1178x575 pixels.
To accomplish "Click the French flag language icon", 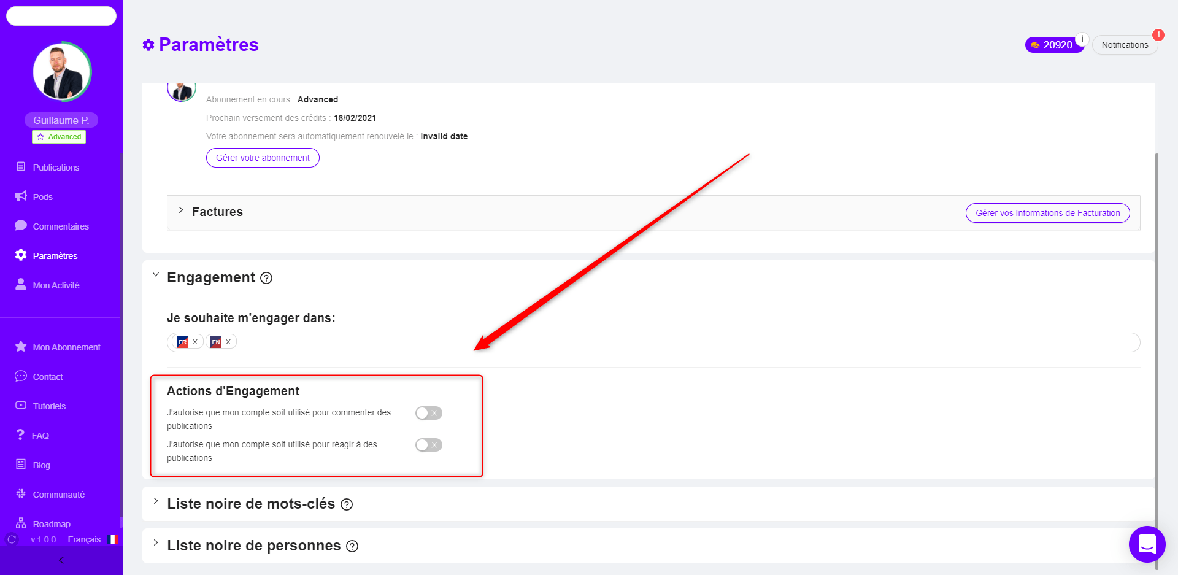I will [x=113, y=539].
